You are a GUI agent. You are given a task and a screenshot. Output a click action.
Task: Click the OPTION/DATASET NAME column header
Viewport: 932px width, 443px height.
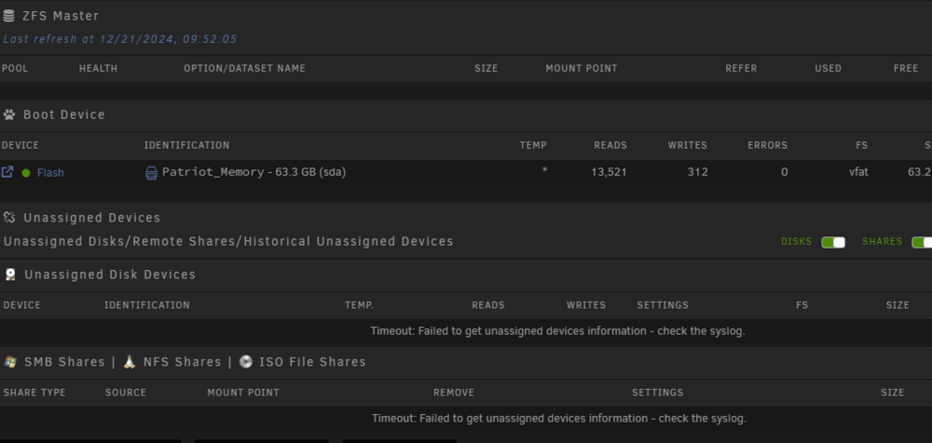click(244, 68)
